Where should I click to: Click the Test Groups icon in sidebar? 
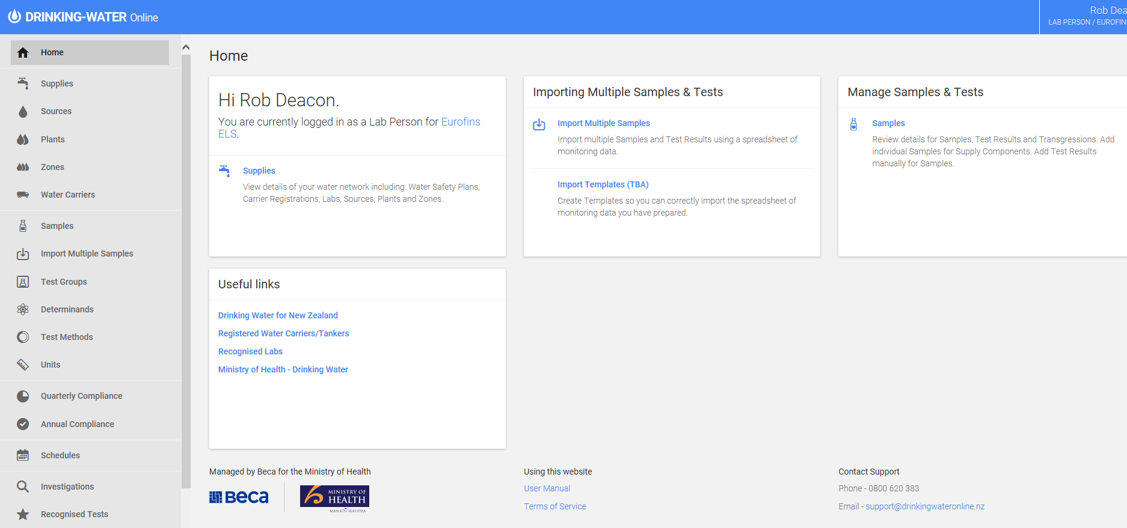pos(23,282)
